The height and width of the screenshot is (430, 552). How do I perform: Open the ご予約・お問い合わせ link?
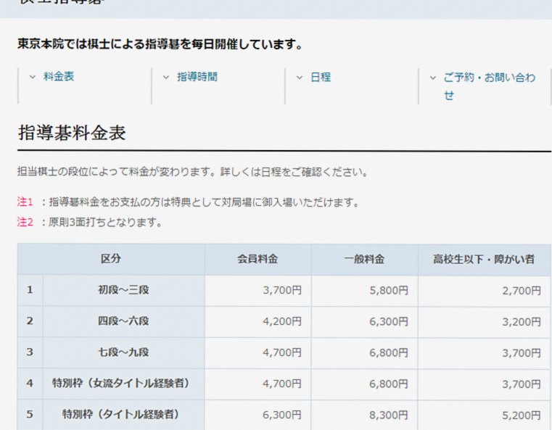click(490, 86)
